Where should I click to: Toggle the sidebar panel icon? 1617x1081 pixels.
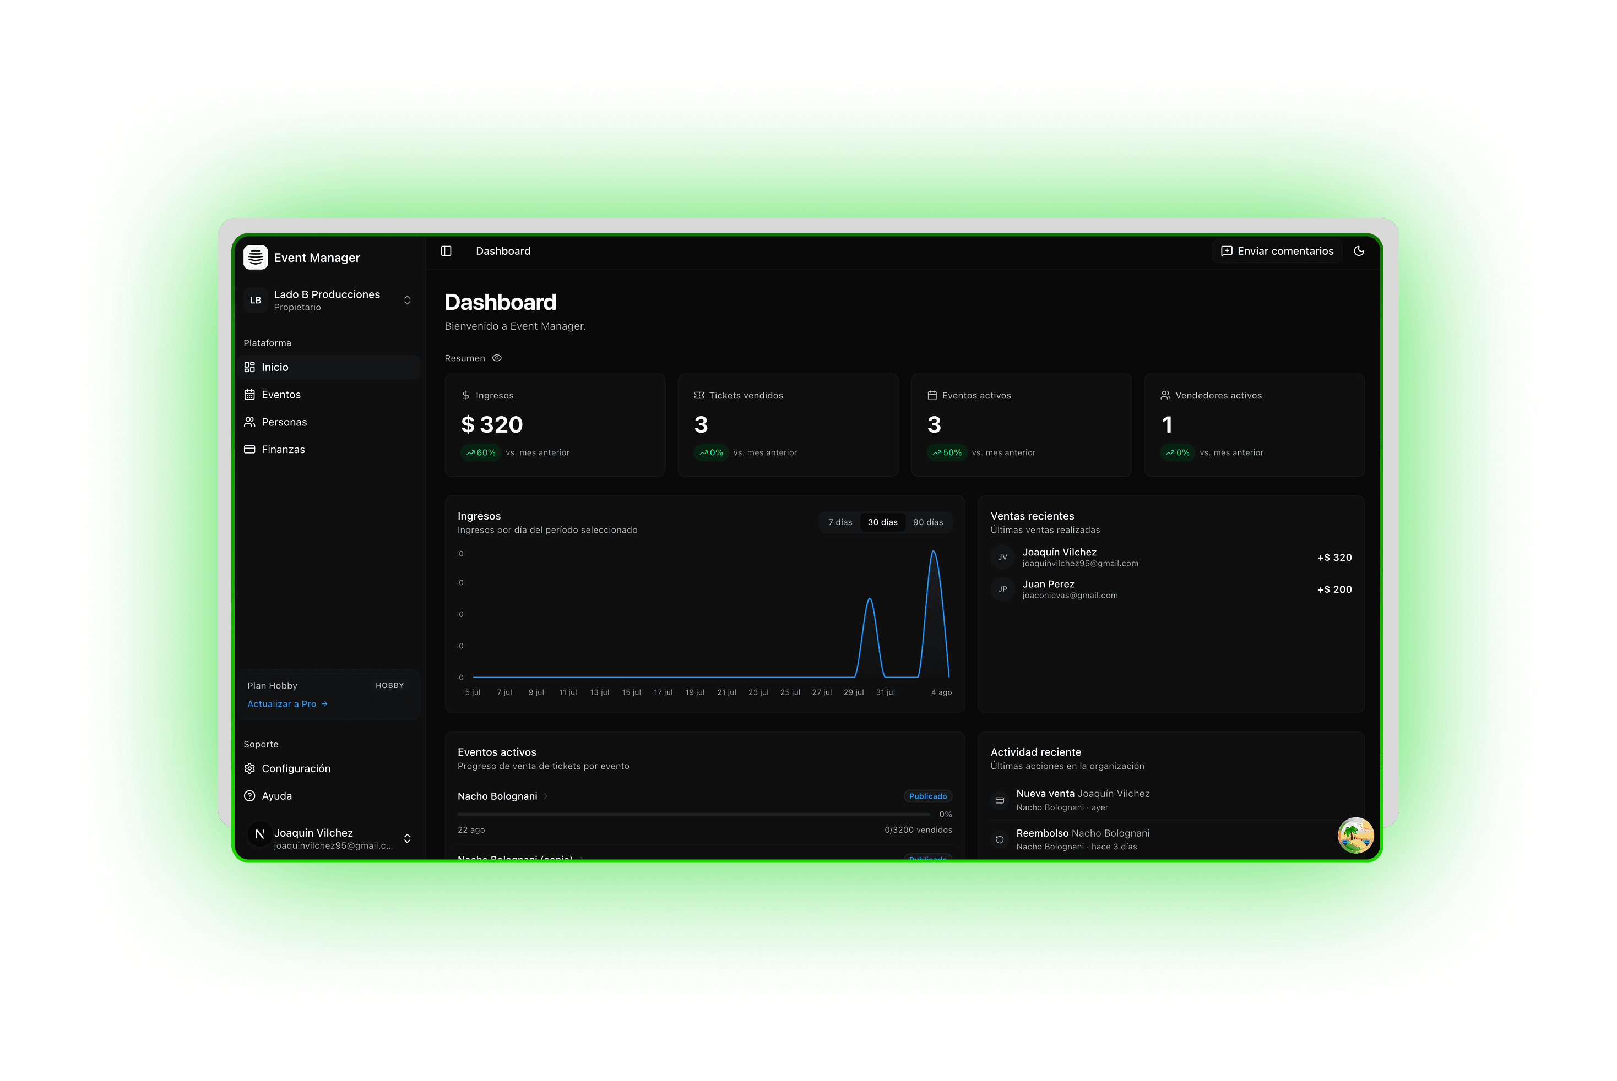pos(446,251)
